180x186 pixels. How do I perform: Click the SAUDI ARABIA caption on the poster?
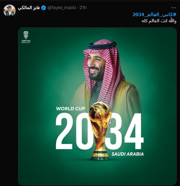click(x=128, y=154)
